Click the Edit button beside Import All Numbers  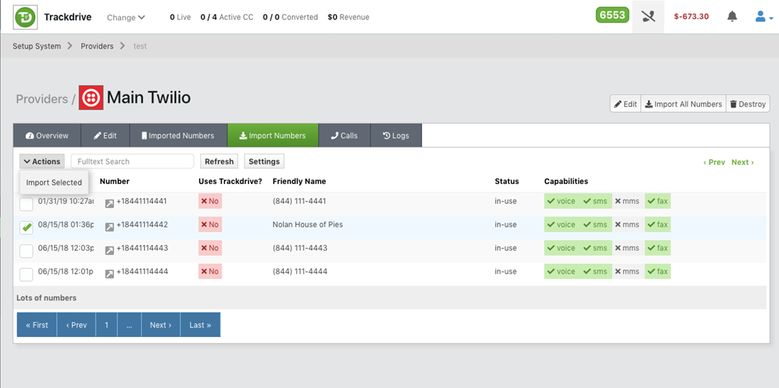[625, 104]
